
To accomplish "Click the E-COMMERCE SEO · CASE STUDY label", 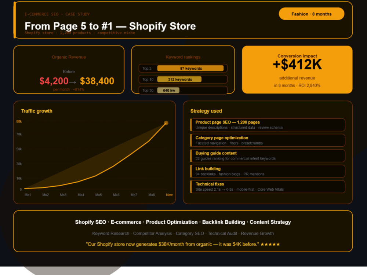I will pos(57,14).
